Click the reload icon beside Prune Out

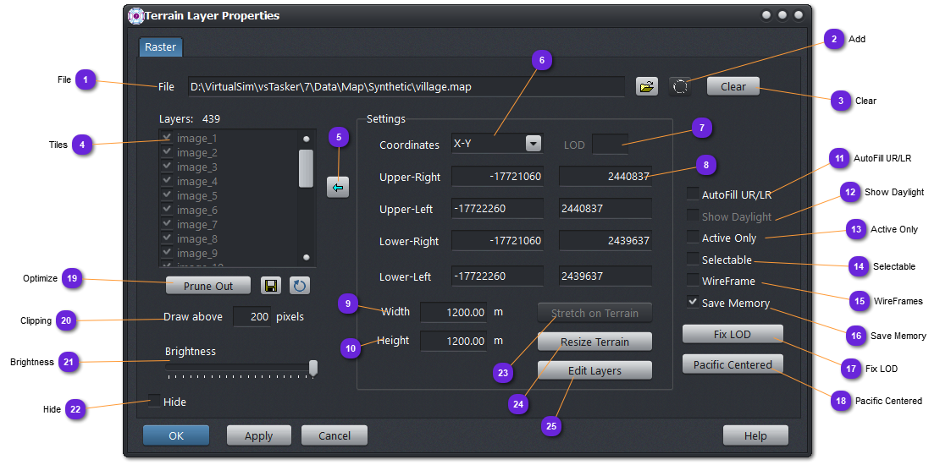pos(300,286)
